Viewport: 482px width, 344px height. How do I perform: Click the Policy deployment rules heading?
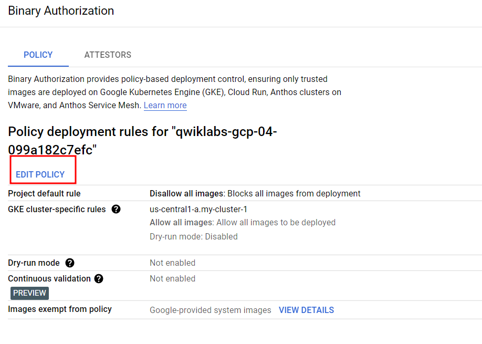click(142, 141)
